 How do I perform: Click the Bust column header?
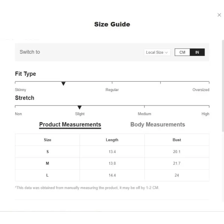pos(177,140)
